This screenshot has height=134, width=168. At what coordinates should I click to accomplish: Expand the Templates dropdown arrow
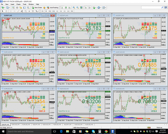coord(106,8)
